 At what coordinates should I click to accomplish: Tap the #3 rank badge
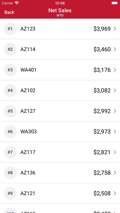(10, 70)
